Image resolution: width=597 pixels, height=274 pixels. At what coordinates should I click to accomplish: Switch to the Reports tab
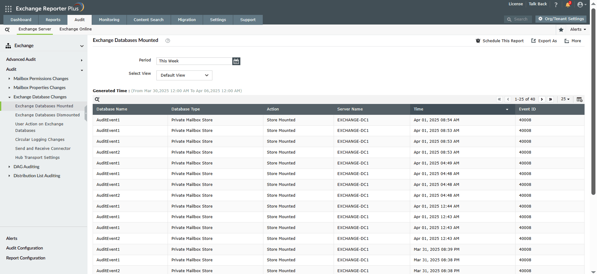(53, 20)
